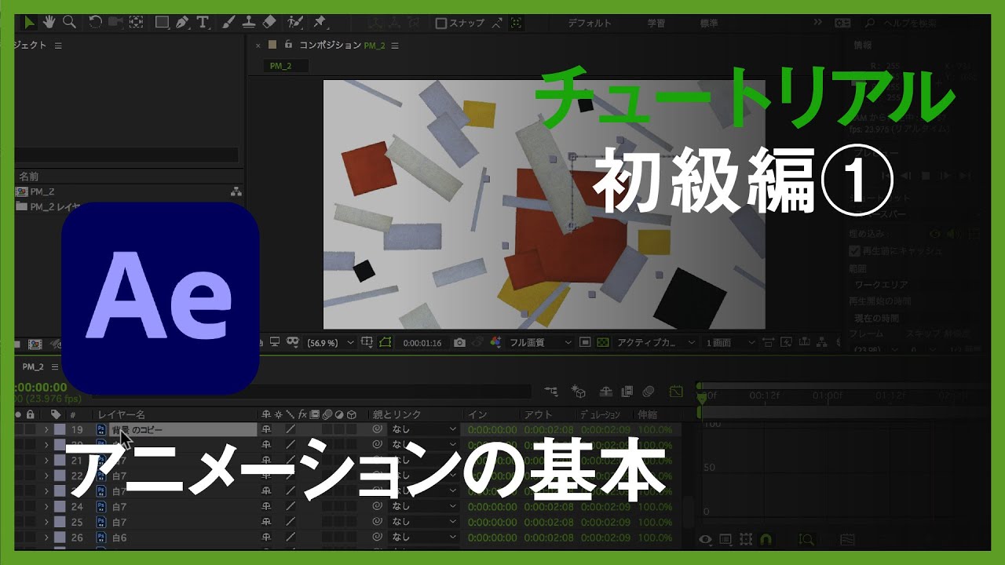This screenshot has height=565, width=1005.
Task: Select the Hand tool
Action: click(49, 22)
